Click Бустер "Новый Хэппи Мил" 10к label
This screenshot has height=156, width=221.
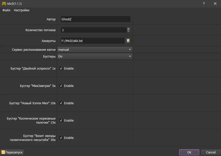tap(32, 103)
